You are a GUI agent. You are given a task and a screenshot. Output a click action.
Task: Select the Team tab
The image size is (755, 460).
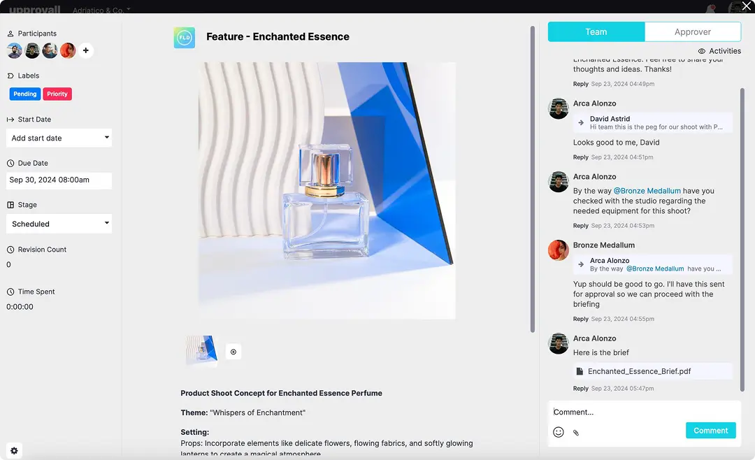pos(596,31)
